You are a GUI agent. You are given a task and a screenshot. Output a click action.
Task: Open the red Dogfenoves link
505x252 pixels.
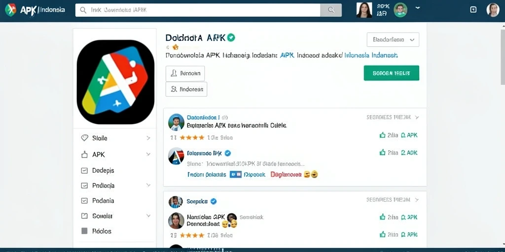pos(286,175)
